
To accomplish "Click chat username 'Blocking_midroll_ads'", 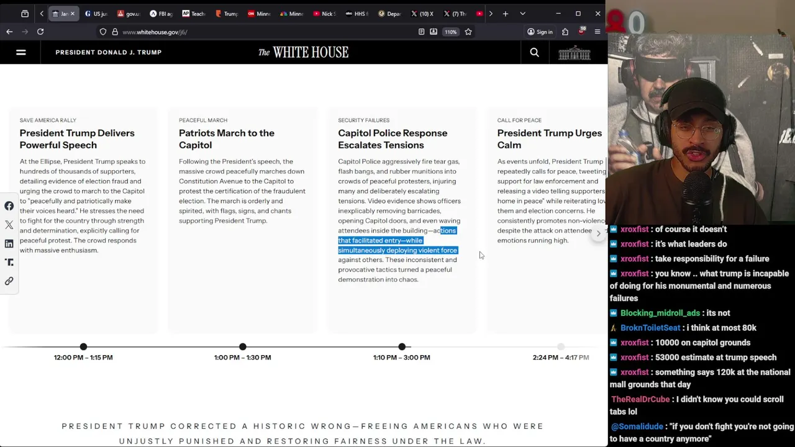I will pyautogui.click(x=660, y=313).
